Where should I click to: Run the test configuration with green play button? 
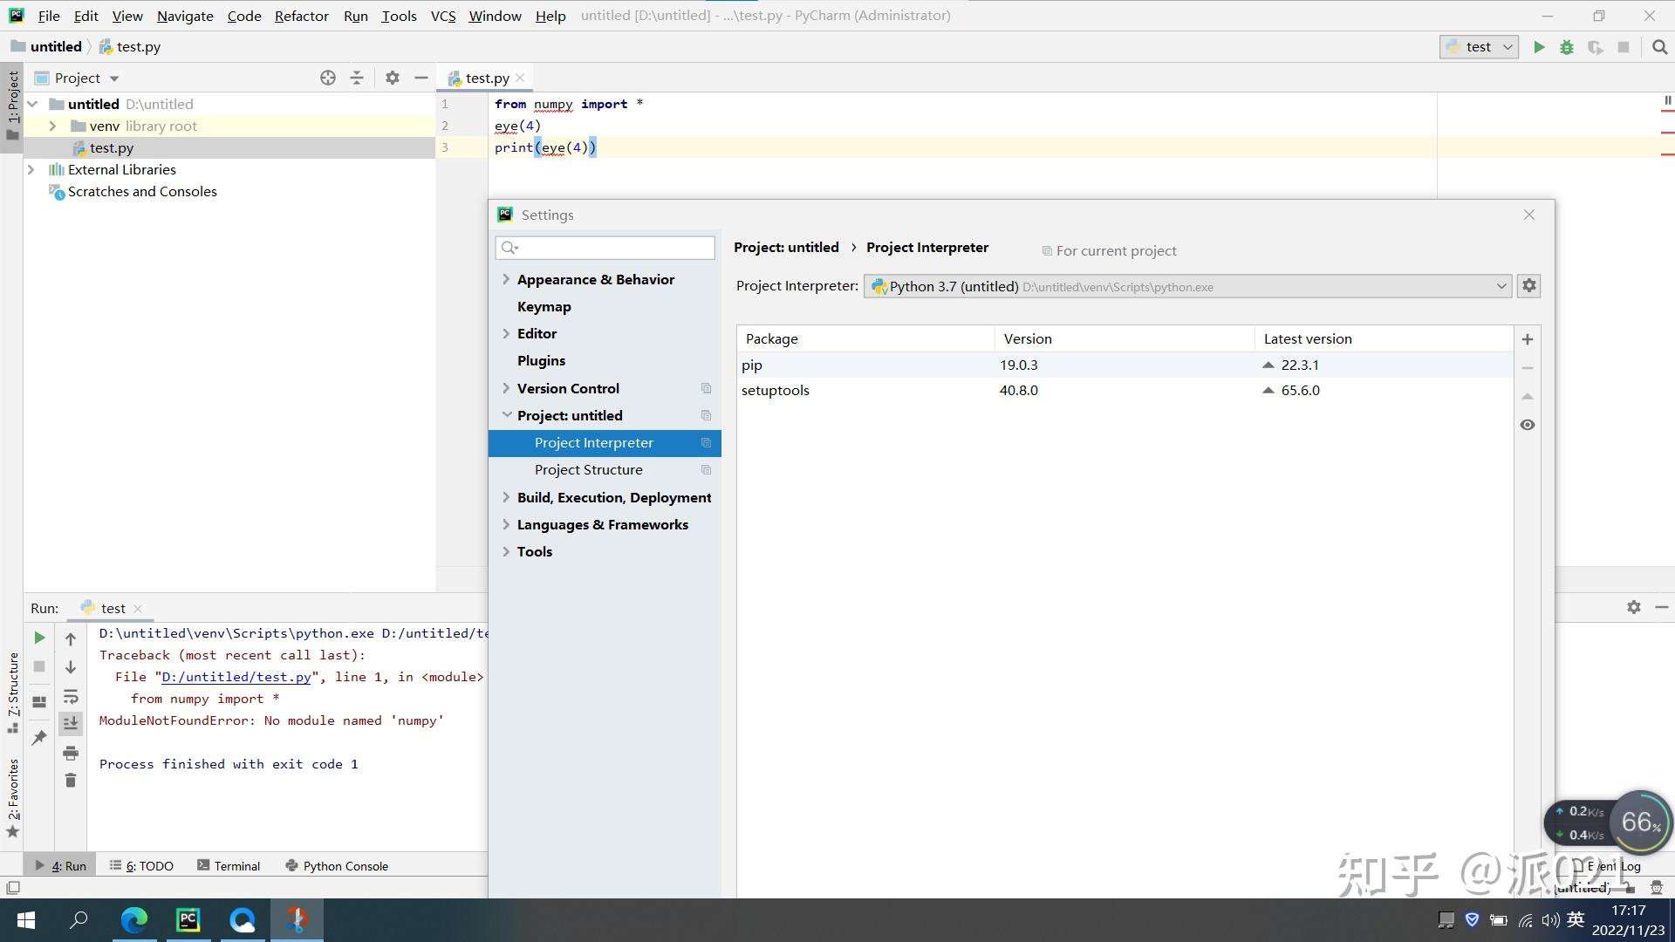(1539, 47)
